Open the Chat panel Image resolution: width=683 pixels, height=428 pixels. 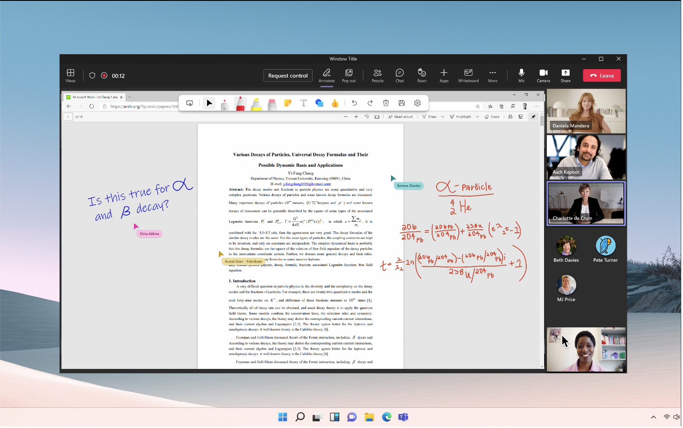[400, 75]
